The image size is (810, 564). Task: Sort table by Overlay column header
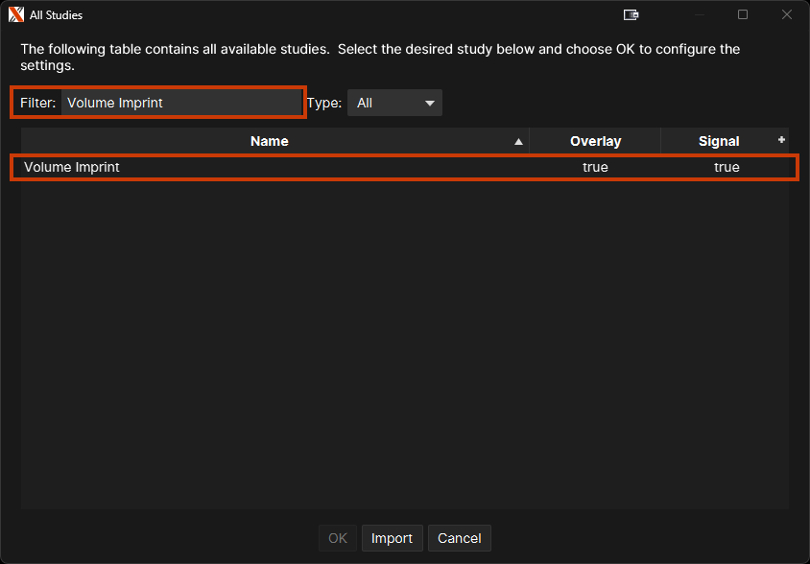pyautogui.click(x=595, y=141)
